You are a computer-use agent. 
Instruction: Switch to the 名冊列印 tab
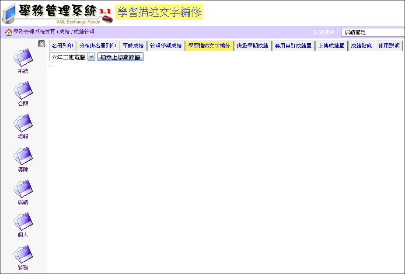pyautogui.click(x=62, y=45)
